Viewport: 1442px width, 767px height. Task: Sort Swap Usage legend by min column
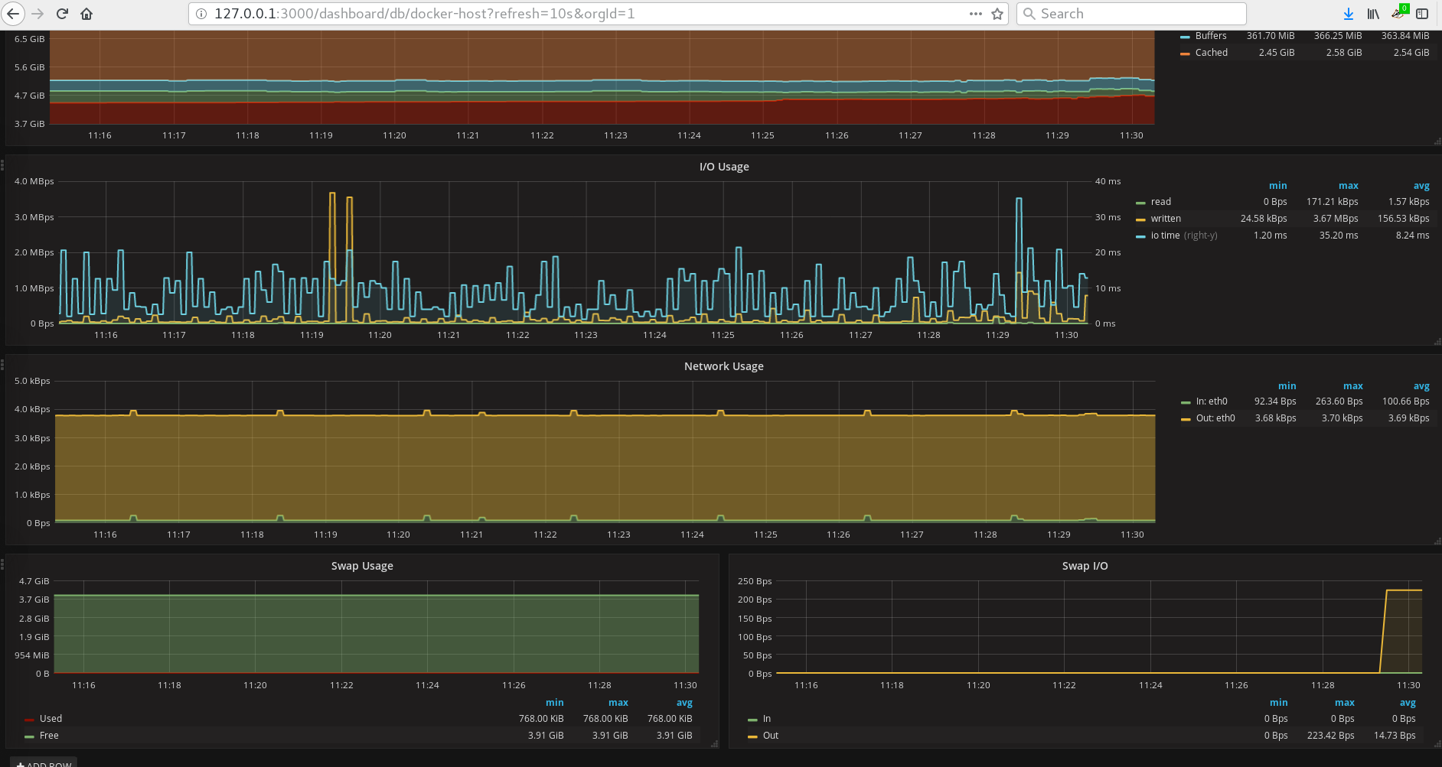554,703
